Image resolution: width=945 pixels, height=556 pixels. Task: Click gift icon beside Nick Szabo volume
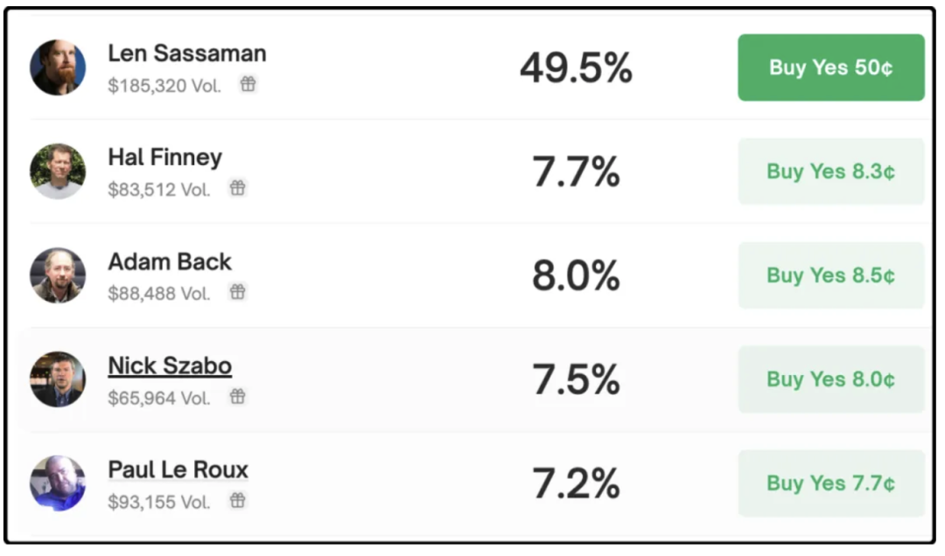point(237,396)
